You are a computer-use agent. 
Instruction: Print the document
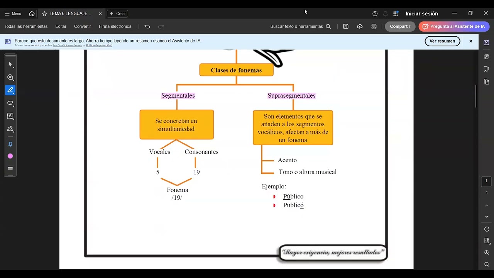(374, 26)
